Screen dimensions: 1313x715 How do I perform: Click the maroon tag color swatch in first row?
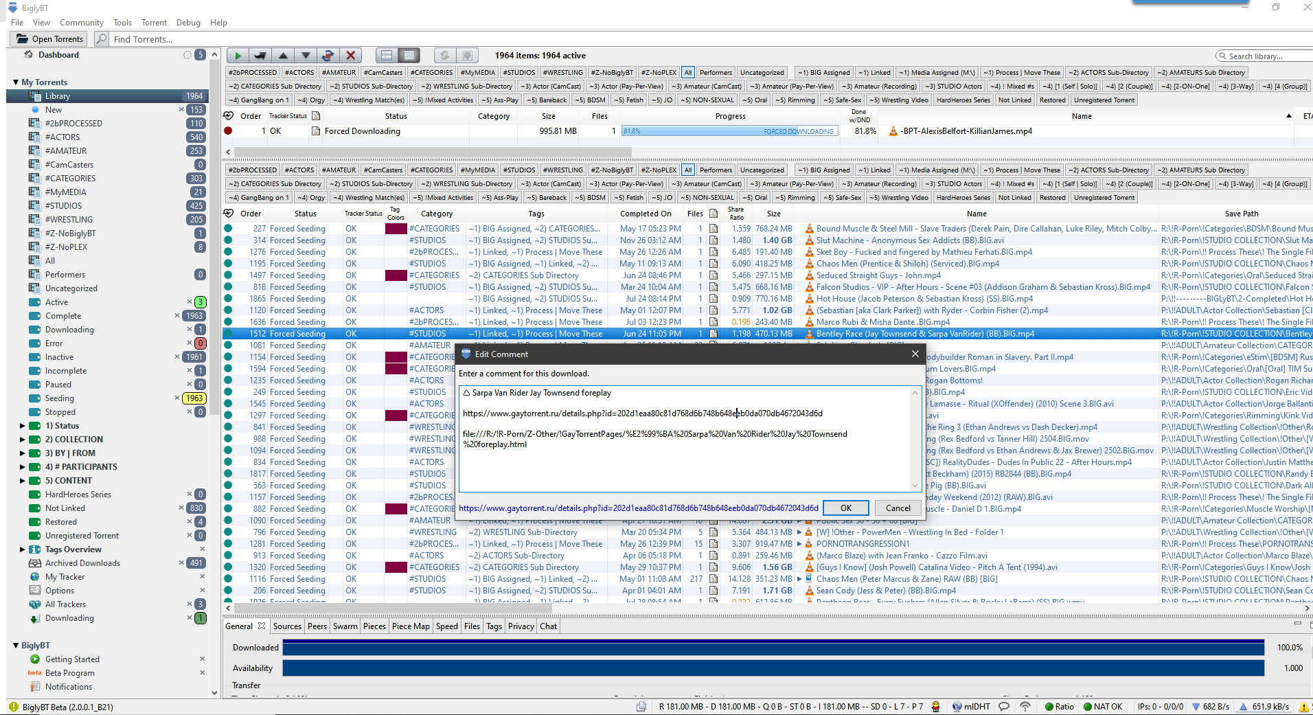(x=396, y=229)
